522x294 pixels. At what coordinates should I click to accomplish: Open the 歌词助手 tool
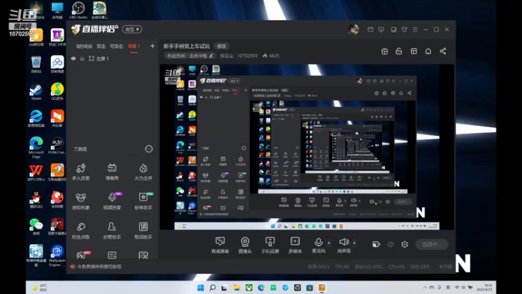(x=143, y=231)
